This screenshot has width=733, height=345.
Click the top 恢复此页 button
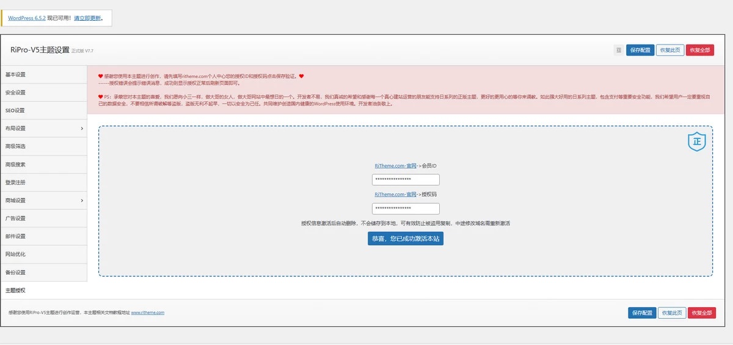[670, 50]
